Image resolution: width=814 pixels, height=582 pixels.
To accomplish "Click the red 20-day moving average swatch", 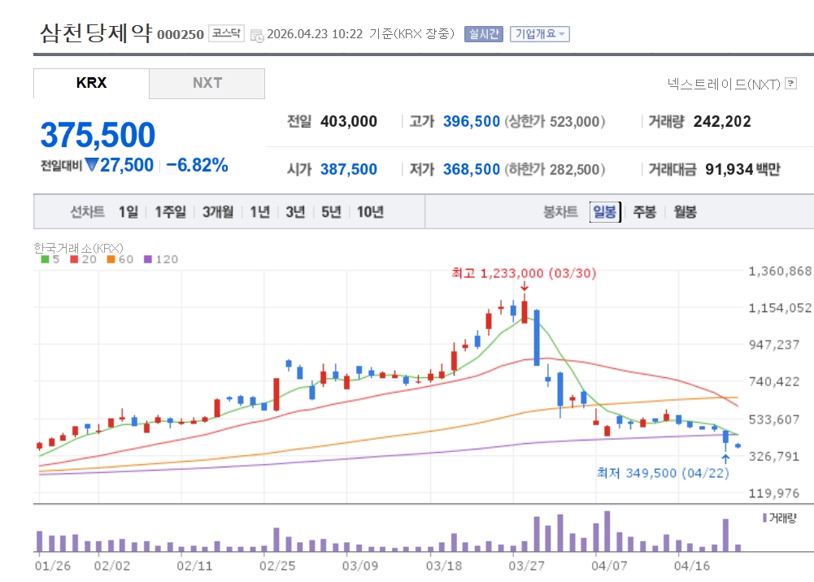I will pyautogui.click(x=74, y=258).
